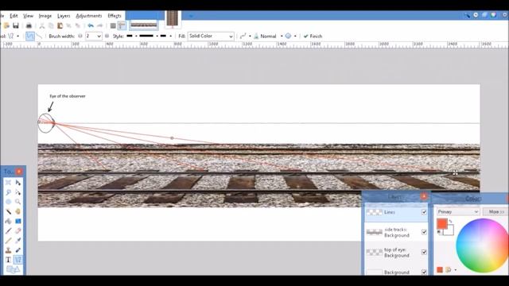
Task: Click the Paste clipboard icon
Action: 60,25
